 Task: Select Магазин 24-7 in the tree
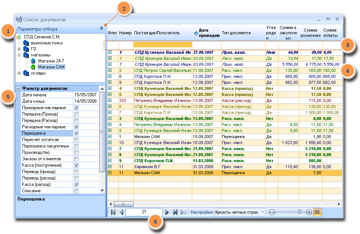point(51,61)
